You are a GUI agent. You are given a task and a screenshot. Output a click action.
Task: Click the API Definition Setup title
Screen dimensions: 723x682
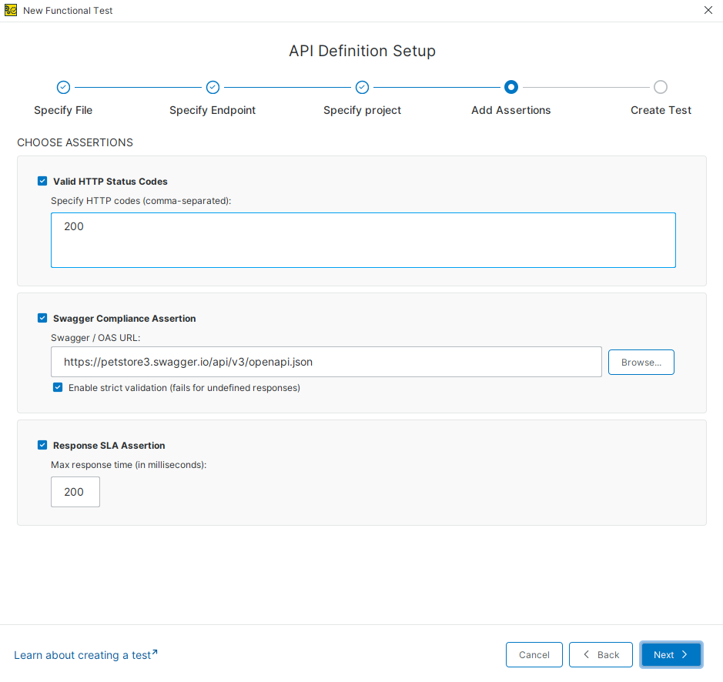click(362, 51)
